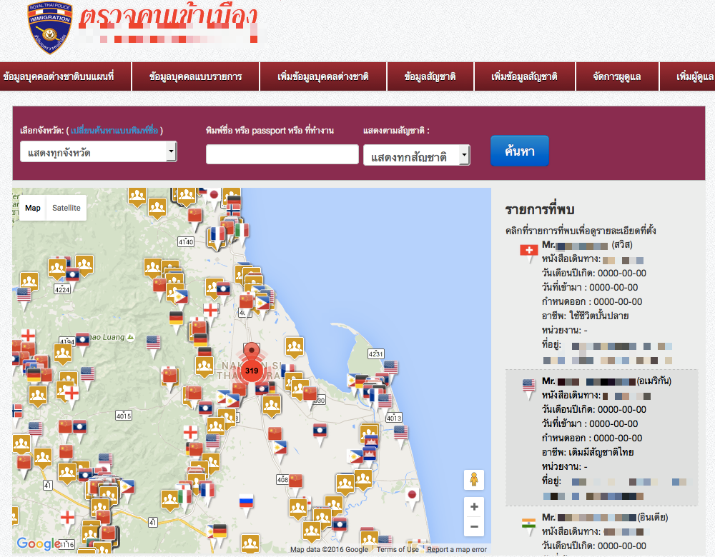Select US flag marker below road 4013 label
Screen dimensions: 715x557
[x=401, y=436]
